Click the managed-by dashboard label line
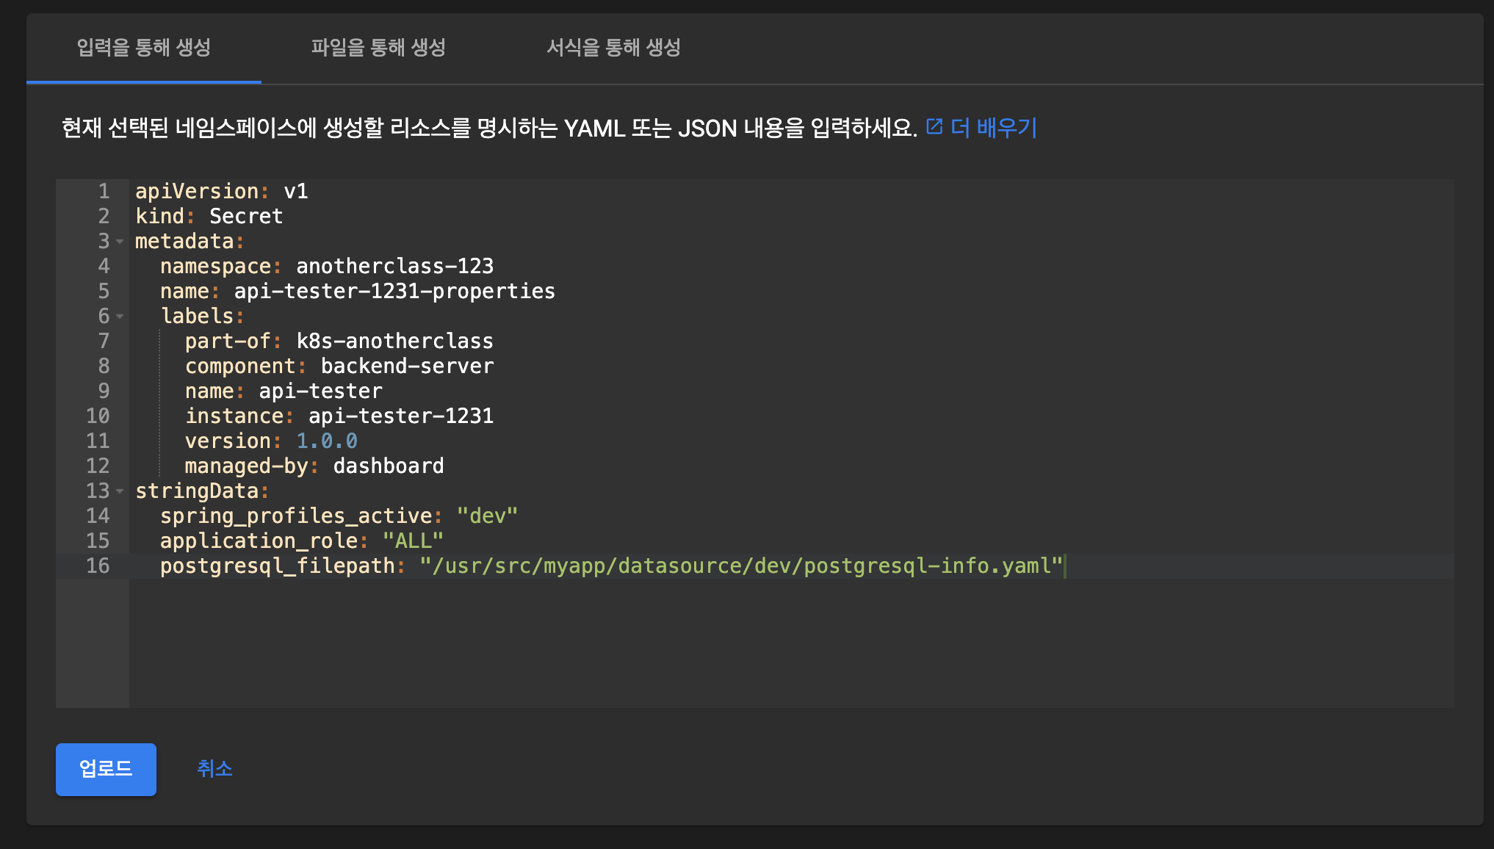 [314, 466]
